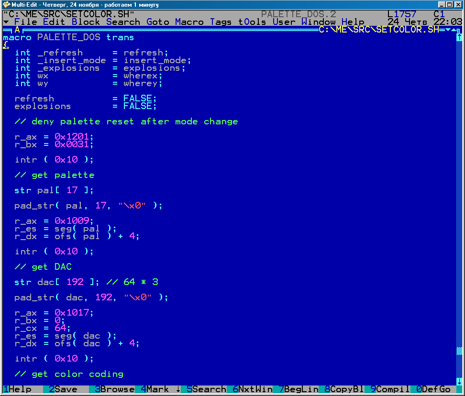Click the down arrow after 4Mark

pos(178,389)
